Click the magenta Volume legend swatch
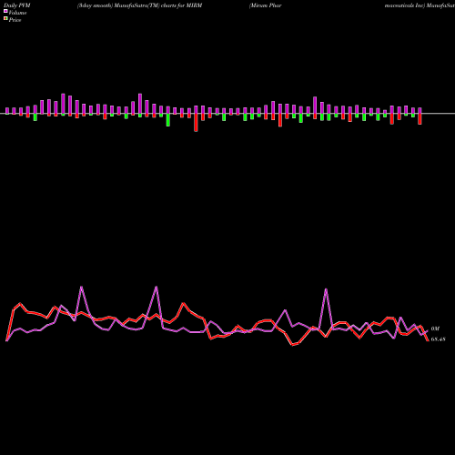Image resolution: width=455 pixels, height=455 pixels. point(5,11)
